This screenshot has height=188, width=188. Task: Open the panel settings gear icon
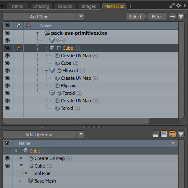tap(179, 5)
